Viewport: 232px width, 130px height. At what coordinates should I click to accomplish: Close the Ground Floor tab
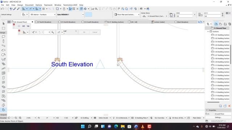[x=32, y=22]
